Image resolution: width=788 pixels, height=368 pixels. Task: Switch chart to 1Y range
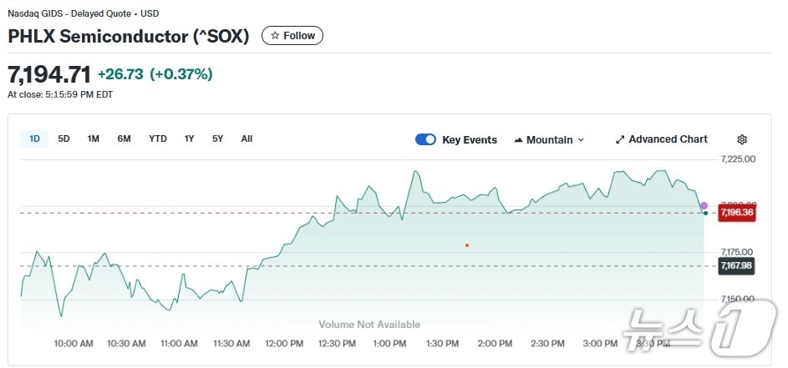click(x=190, y=139)
